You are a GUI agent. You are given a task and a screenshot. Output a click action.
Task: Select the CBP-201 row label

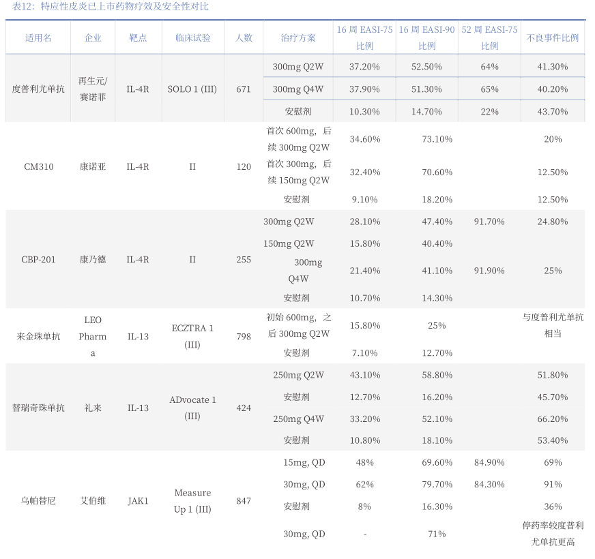[x=38, y=260]
